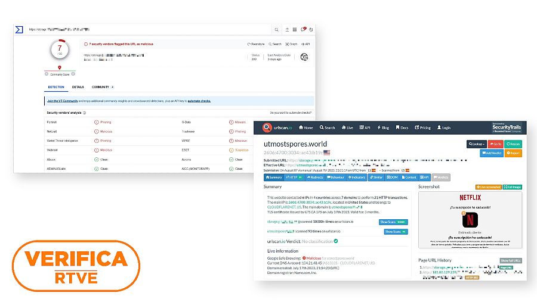Open the Netflix phishing screenshot thumbnail
Image resolution: width=537 pixels, height=302 pixels.
[x=470, y=220]
